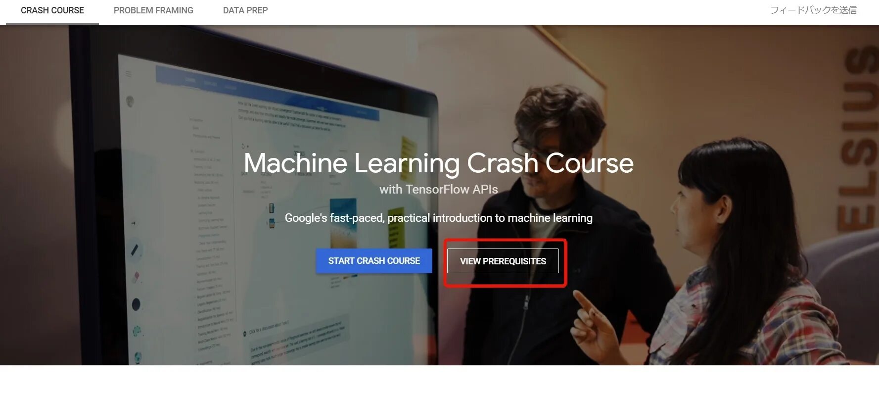
Task: Click the pink eraser icon on monitor sidebar
Action: tap(137, 277)
